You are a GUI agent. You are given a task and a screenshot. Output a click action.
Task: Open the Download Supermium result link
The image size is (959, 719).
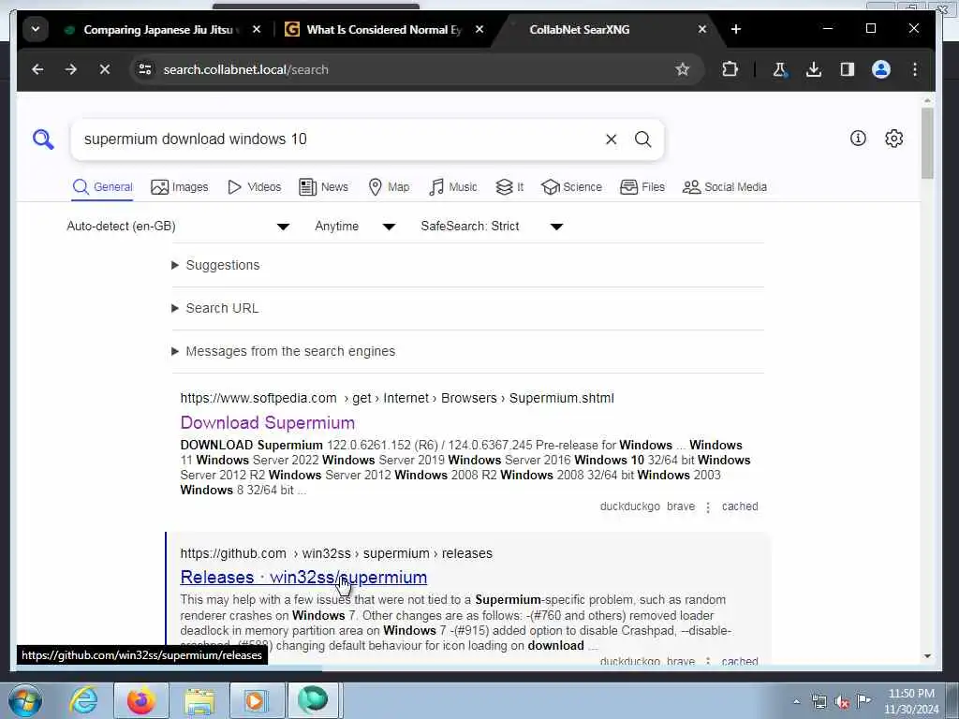click(267, 422)
